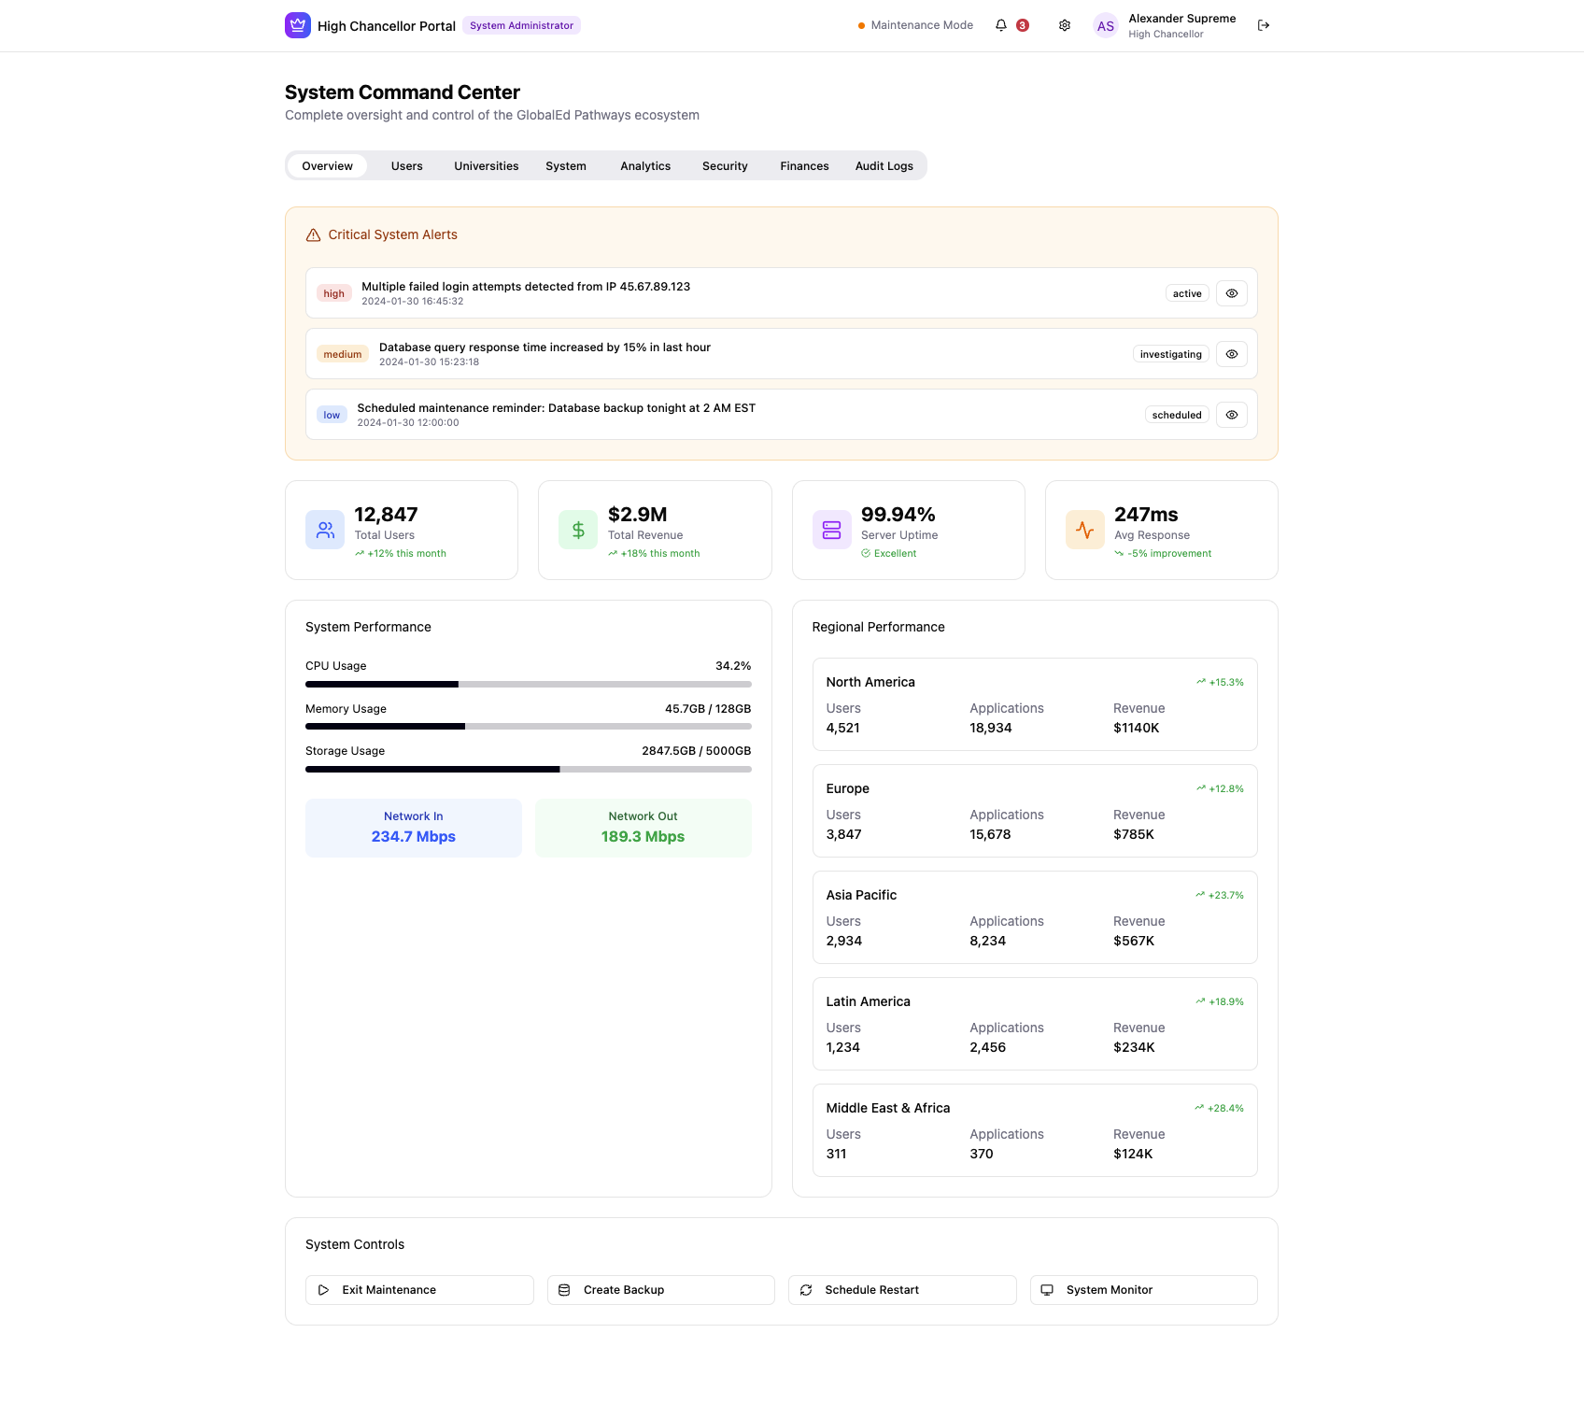Viewport: 1584px width, 1404px height.
Task: View the scheduled maintenance reminder alert
Action: pos(1231,415)
